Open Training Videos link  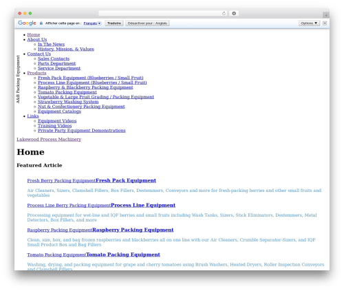(55, 126)
